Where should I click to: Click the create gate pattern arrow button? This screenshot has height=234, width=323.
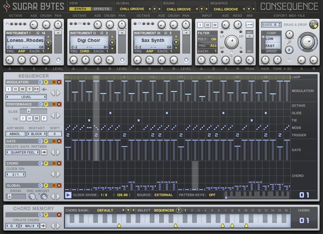(44, 152)
